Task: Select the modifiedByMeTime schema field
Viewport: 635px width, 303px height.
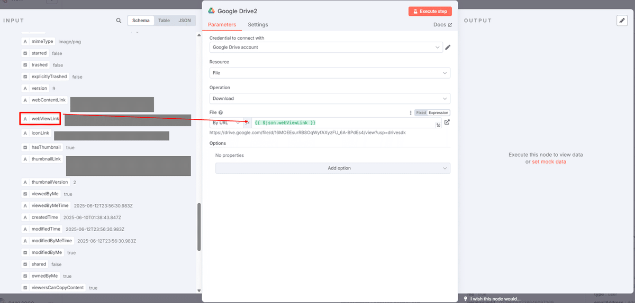Action: (x=48, y=241)
